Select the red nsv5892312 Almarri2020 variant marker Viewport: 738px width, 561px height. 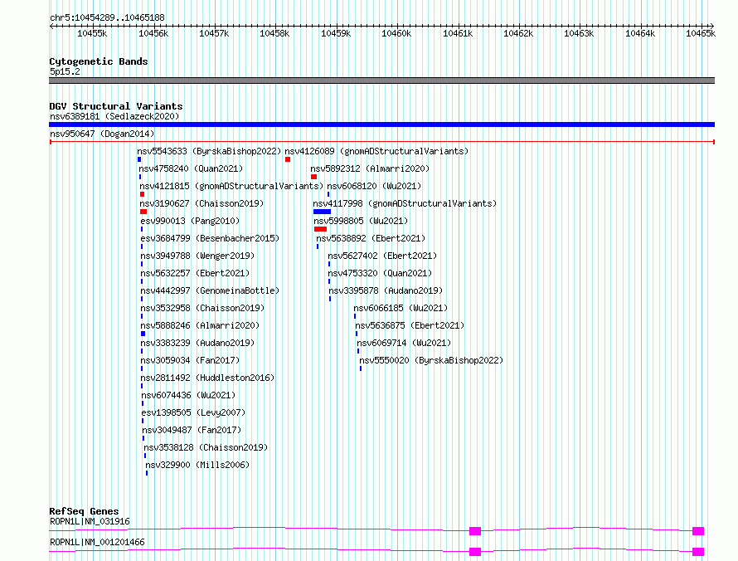(314, 177)
